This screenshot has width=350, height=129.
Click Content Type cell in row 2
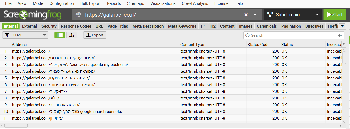tap(213, 58)
